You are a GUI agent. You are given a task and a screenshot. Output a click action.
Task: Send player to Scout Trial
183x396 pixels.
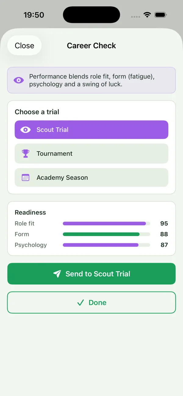click(x=91, y=274)
